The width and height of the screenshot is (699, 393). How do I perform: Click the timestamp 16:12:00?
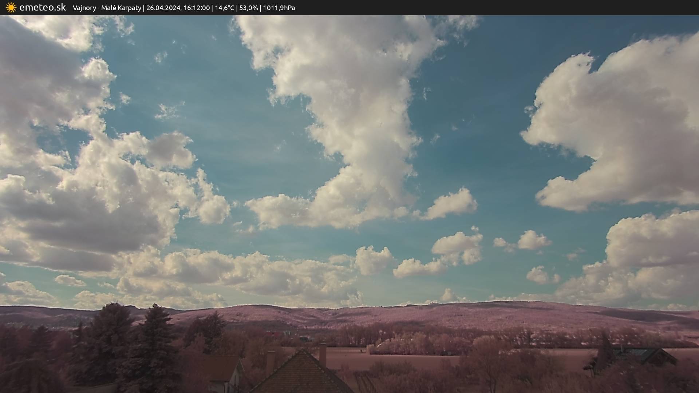pyautogui.click(x=196, y=8)
